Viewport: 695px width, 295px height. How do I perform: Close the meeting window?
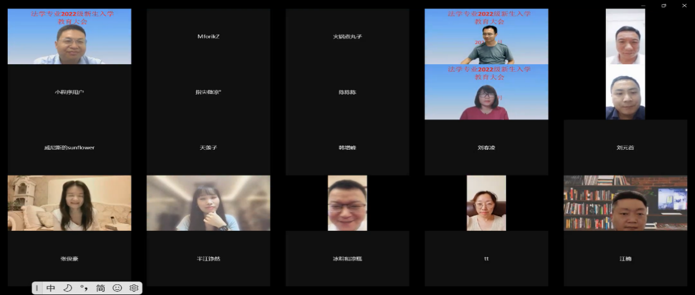point(684,5)
